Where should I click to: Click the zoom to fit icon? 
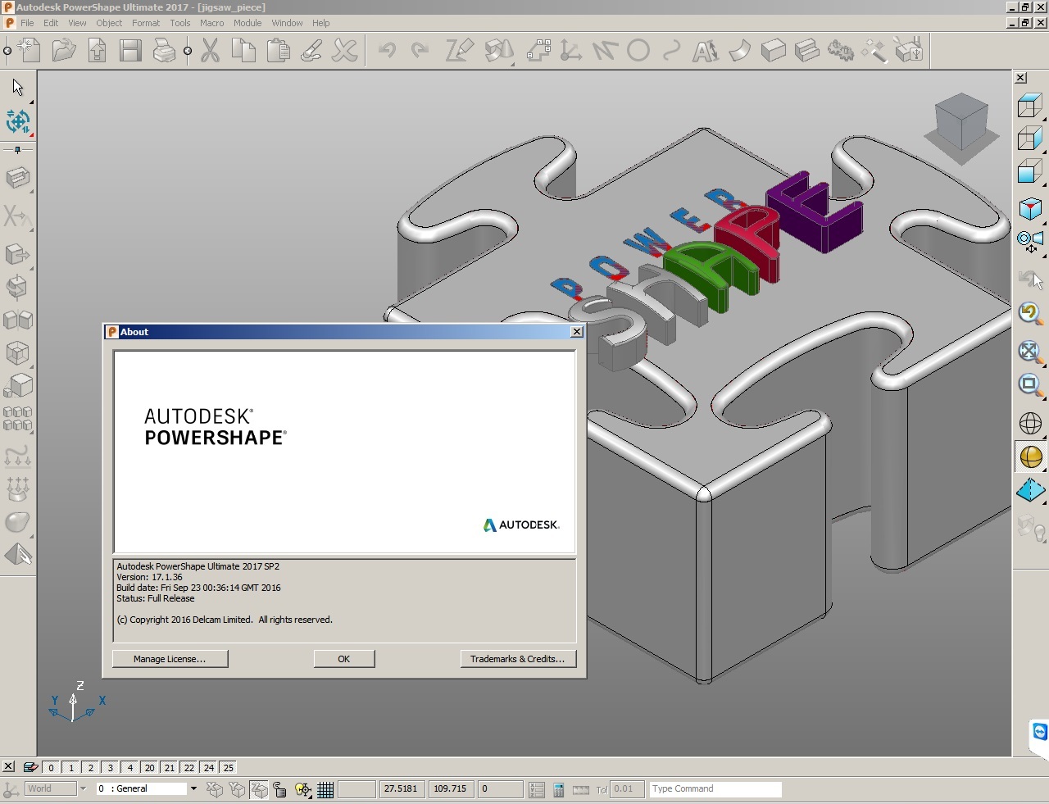point(1030,352)
